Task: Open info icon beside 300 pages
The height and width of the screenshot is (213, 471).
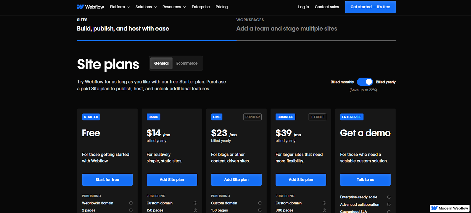Action: tap(324, 210)
